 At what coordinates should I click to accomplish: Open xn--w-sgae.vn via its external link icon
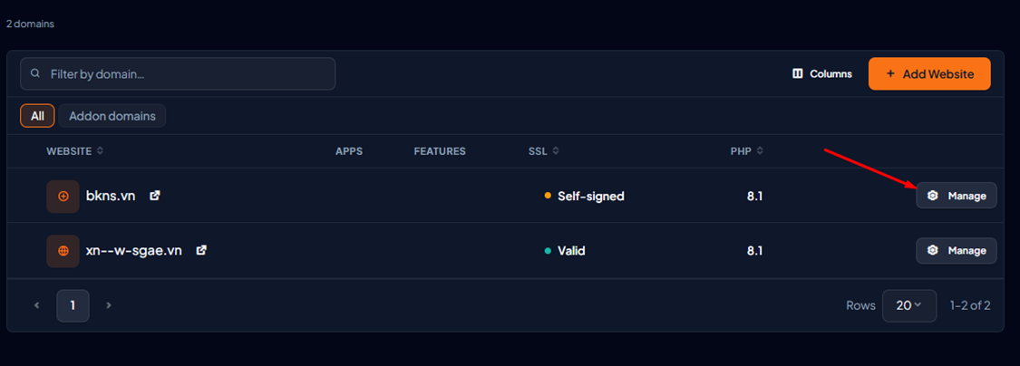click(x=201, y=250)
